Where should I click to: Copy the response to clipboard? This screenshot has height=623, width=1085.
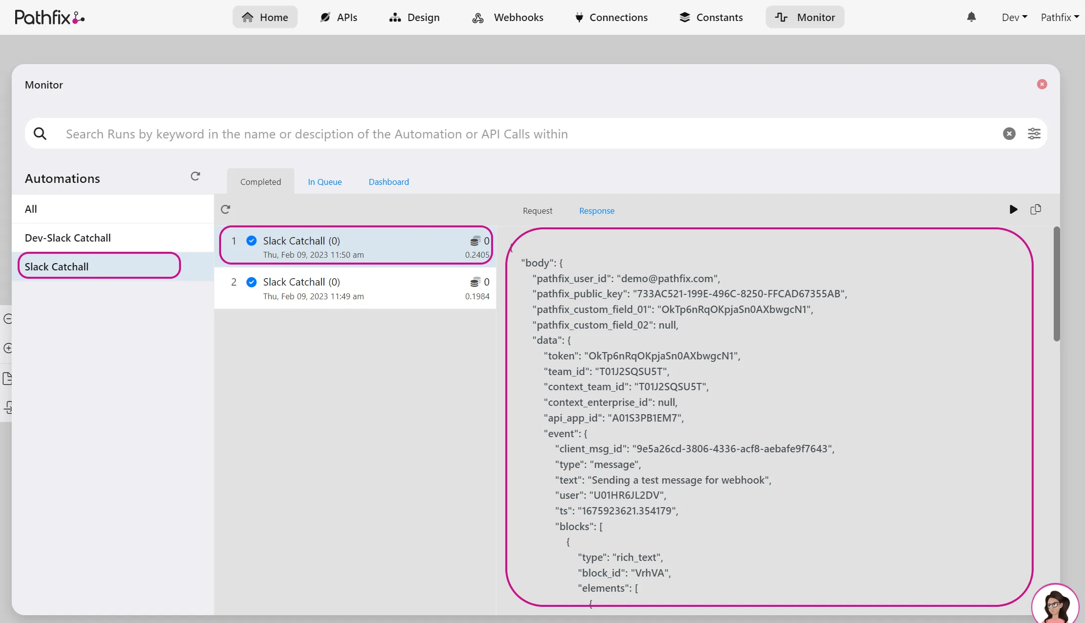(1036, 209)
